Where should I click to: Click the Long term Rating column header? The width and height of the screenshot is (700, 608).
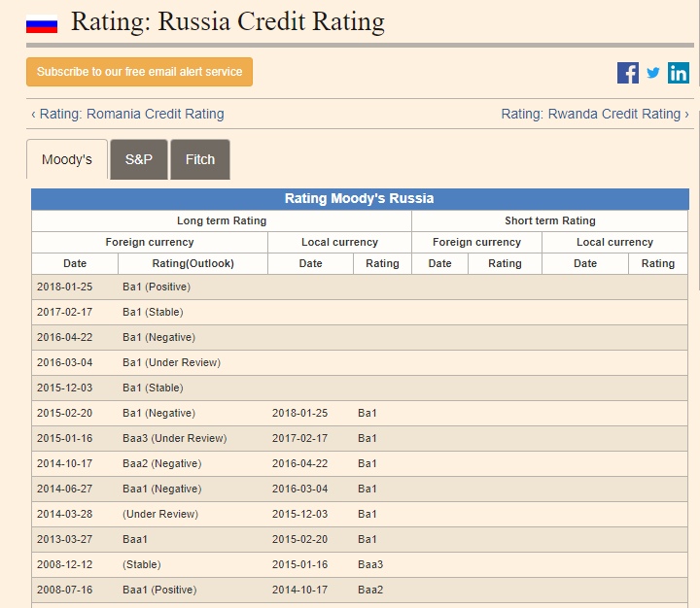(222, 220)
